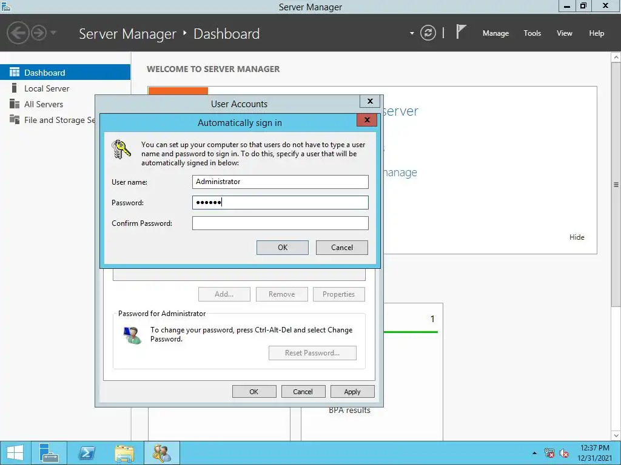Click Apply in the User Accounts window
Image resolution: width=621 pixels, height=465 pixels.
[x=352, y=392]
